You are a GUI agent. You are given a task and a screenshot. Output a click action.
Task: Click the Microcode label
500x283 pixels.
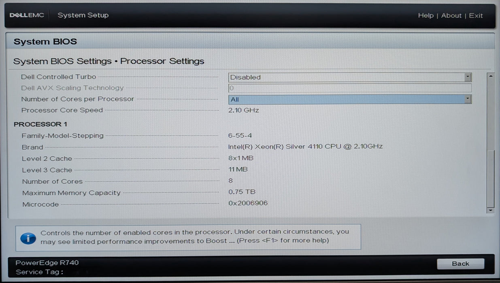[x=40, y=205]
